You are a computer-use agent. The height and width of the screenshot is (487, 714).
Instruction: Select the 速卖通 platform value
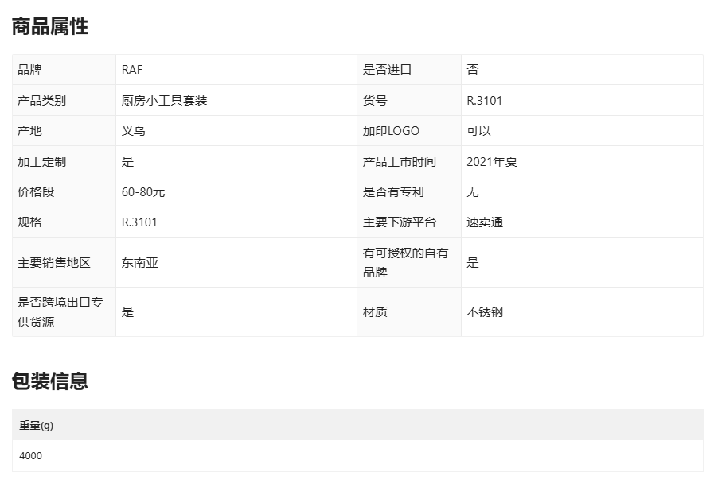coord(485,222)
